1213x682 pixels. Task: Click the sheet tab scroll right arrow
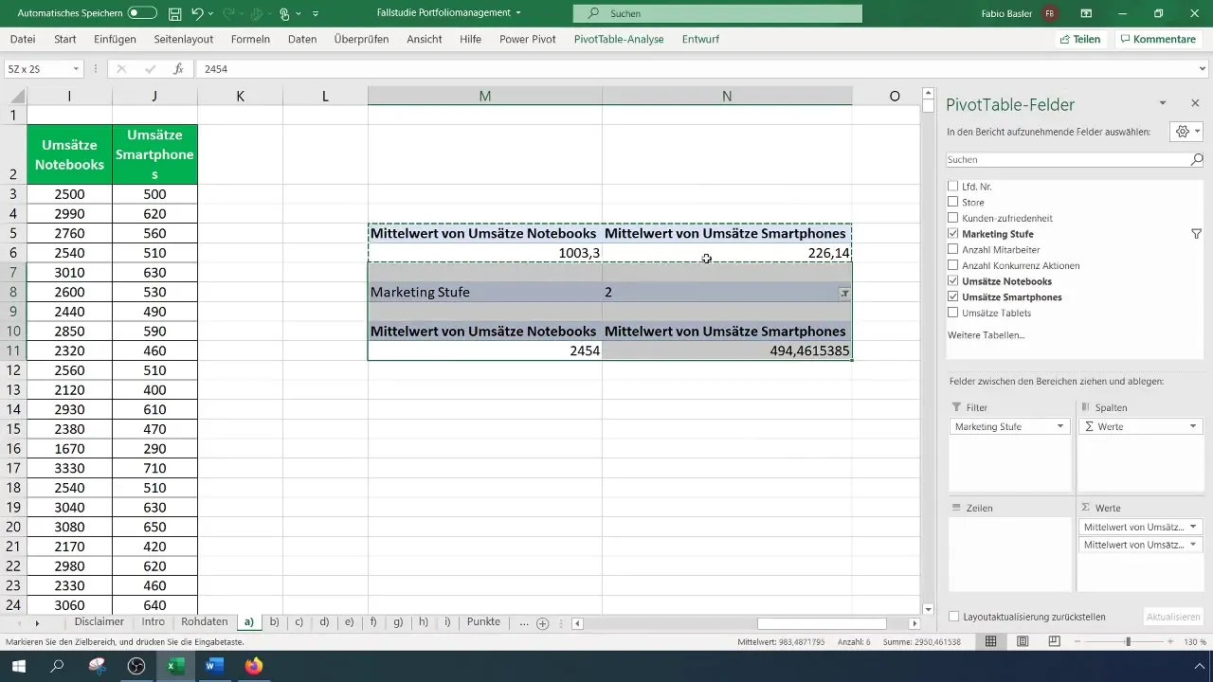(x=37, y=623)
